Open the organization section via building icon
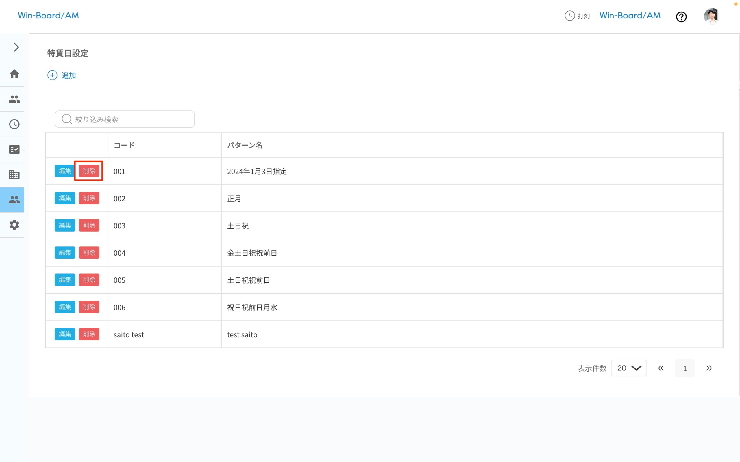The width and height of the screenshot is (740, 462). 14,174
